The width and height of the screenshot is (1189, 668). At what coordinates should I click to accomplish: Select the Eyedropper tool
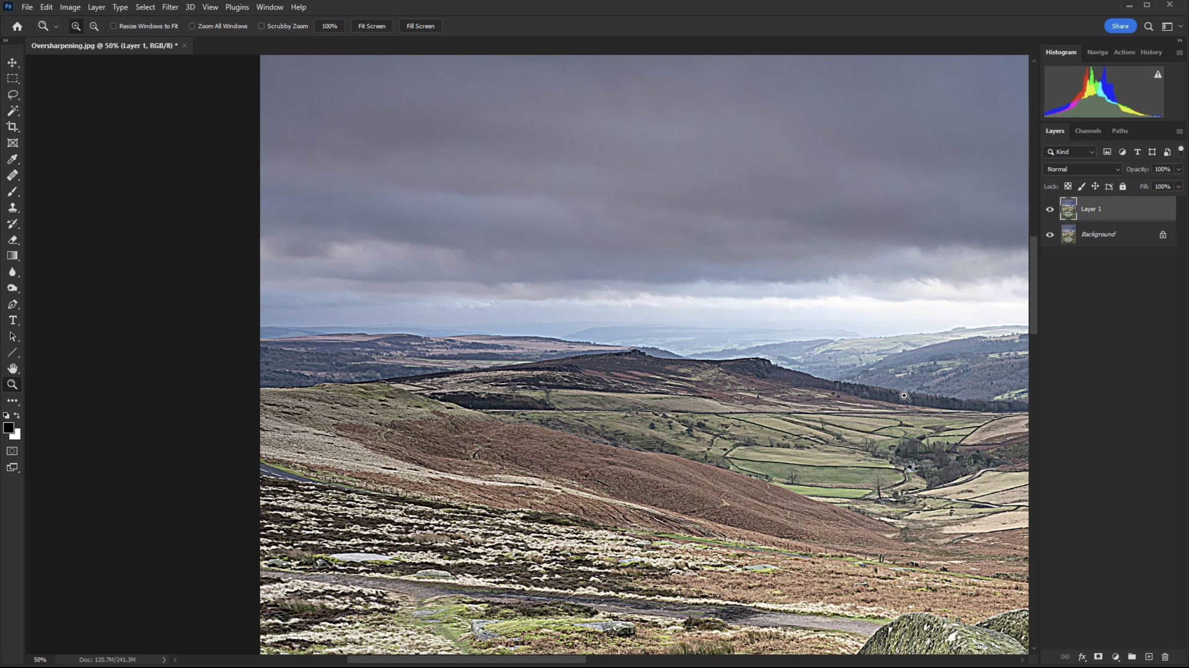point(12,159)
